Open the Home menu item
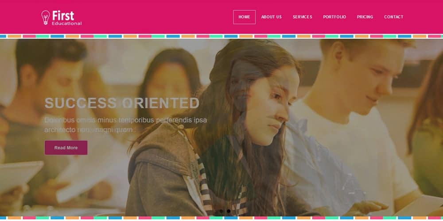This screenshot has height=221, width=443. pyautogui.click(x=245, y=17)
